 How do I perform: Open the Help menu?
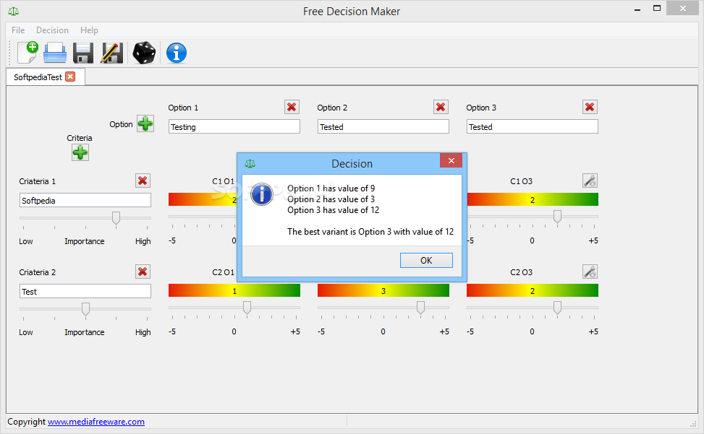tap(89, 30)
